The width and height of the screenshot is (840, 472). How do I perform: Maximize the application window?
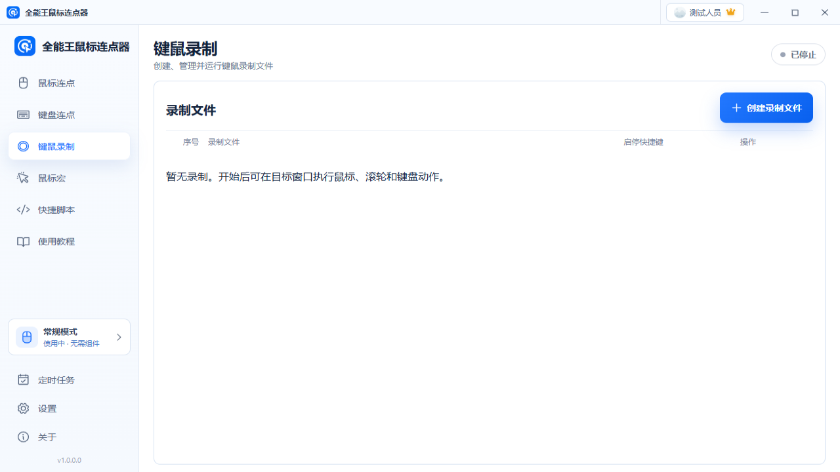[795, 12]
